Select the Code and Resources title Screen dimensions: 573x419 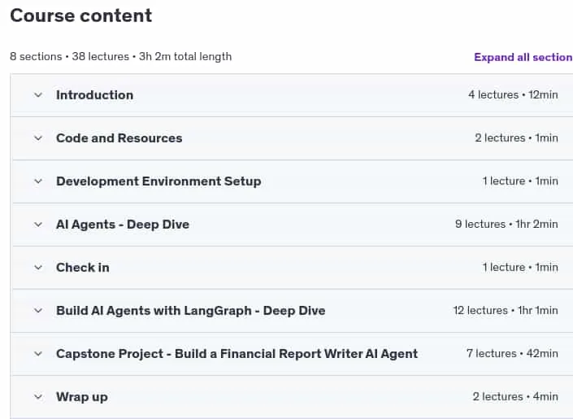tap(119, 138)
